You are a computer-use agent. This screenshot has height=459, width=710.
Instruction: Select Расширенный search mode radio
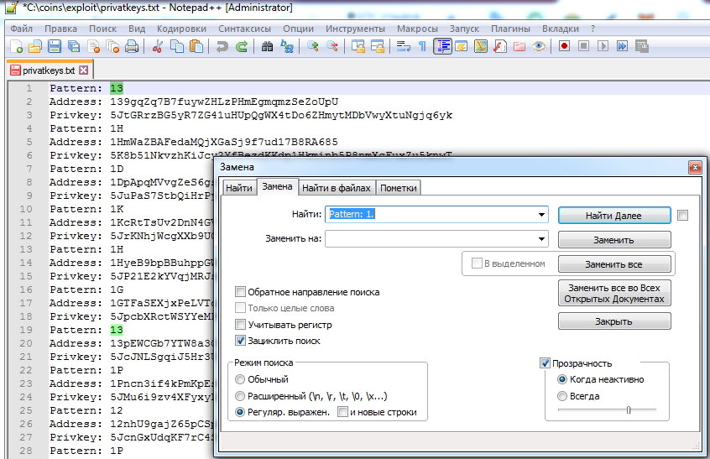[x=240, y=395]
